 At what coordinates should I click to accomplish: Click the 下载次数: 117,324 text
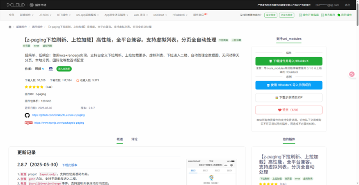point(61,80)
